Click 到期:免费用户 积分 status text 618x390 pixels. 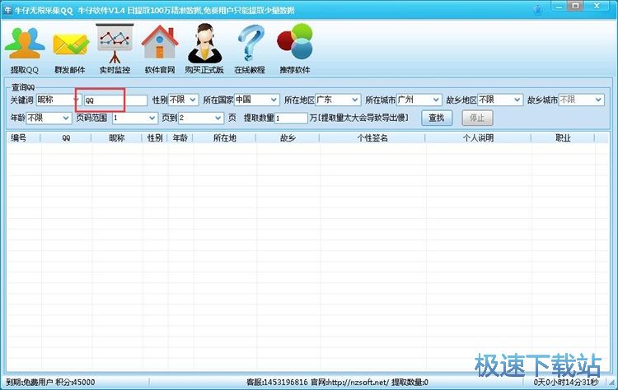tap(50, 382)
